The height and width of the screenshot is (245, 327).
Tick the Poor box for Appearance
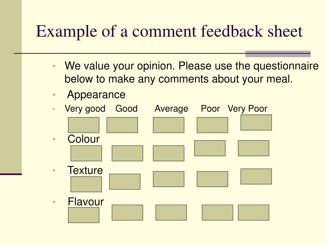point(212,125)
